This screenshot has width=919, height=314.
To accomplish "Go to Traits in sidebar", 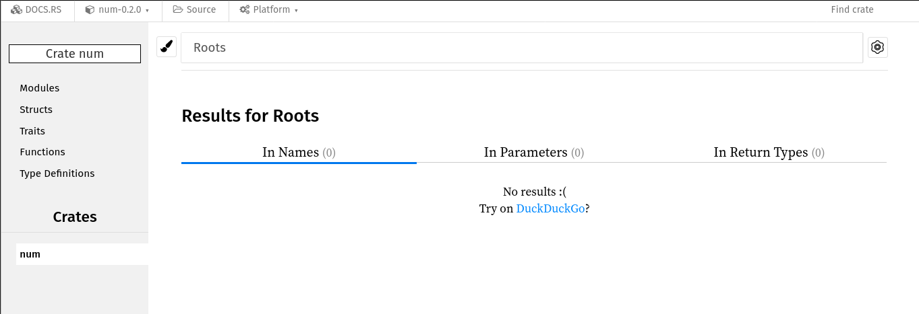I will pyautogui.click(x=32, y=131).
